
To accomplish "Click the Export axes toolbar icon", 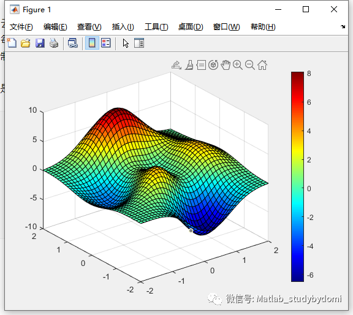I will coord(176,65).
